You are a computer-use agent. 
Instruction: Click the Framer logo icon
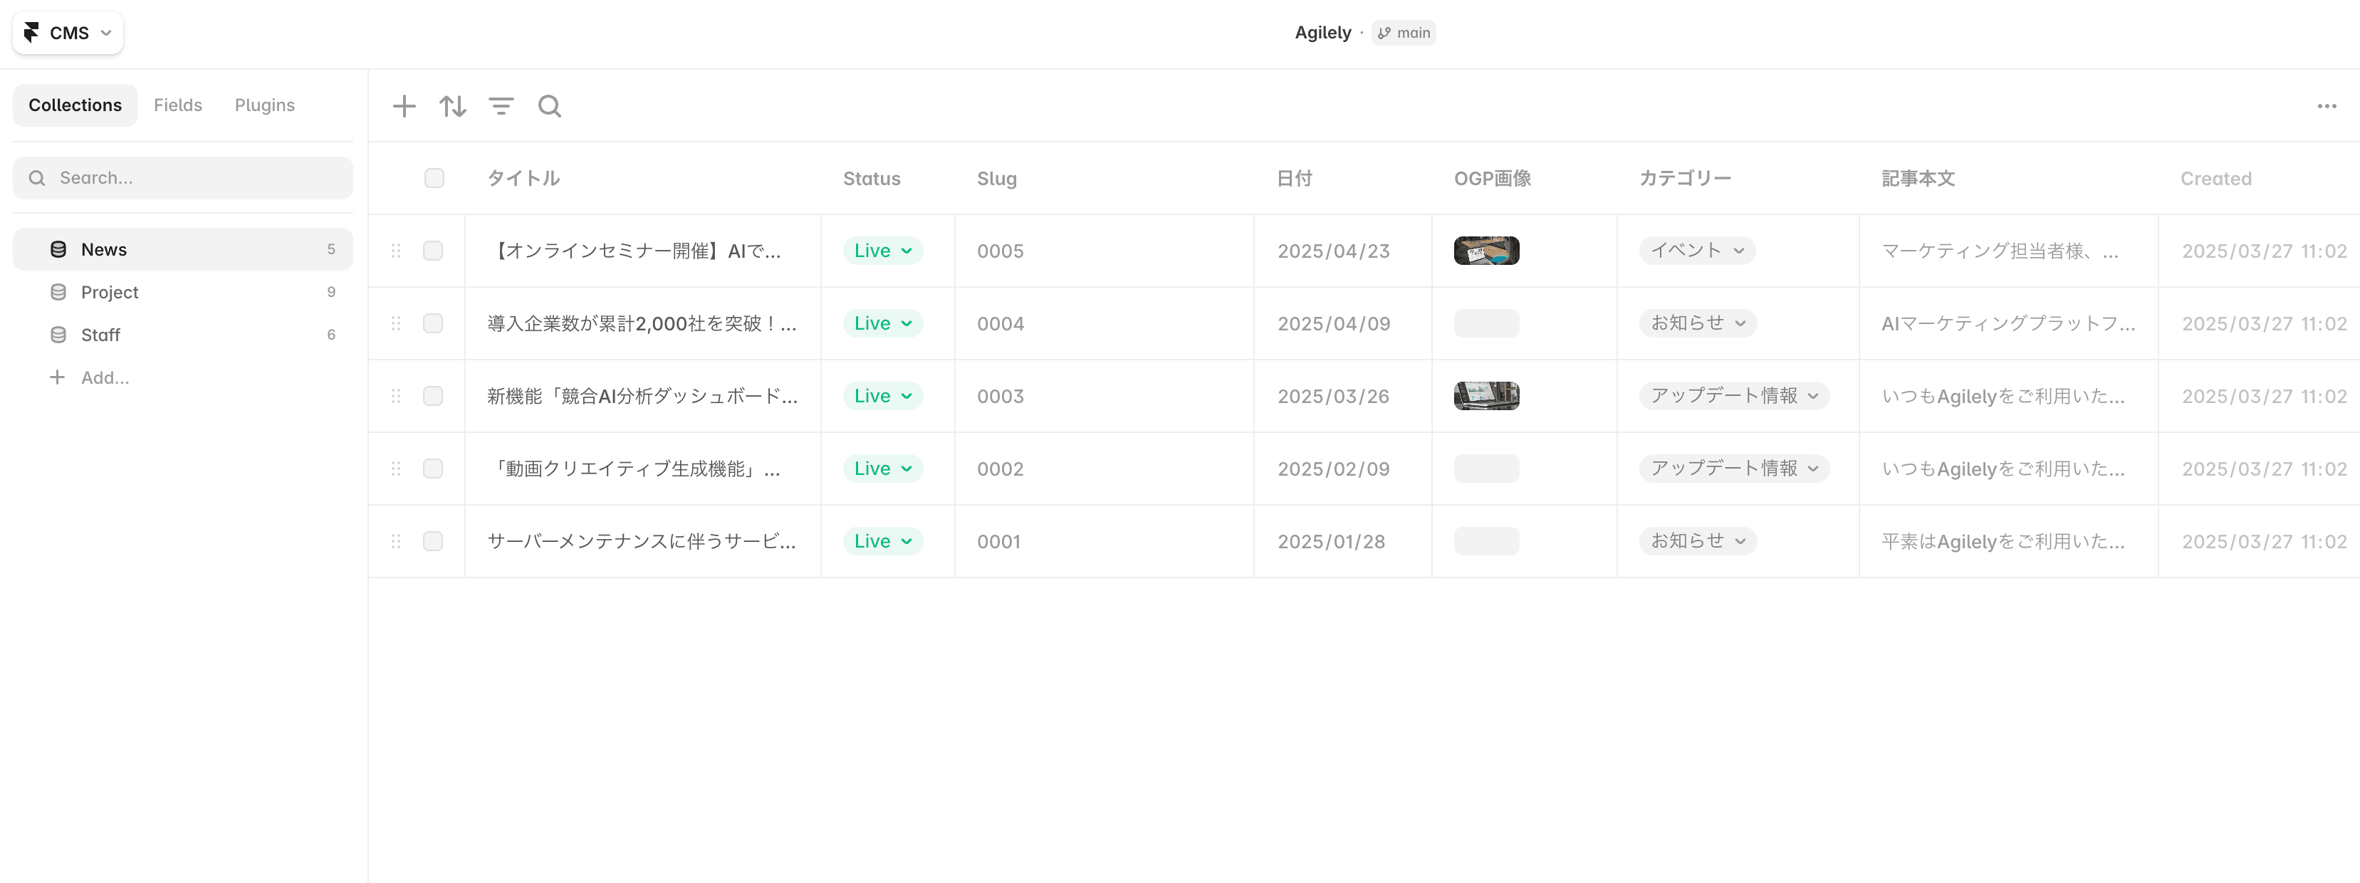pyautogui.click(x=31, y=33)
